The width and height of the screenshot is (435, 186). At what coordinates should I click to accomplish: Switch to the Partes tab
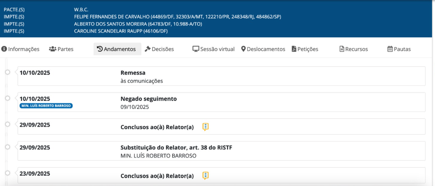pos(61,49)
